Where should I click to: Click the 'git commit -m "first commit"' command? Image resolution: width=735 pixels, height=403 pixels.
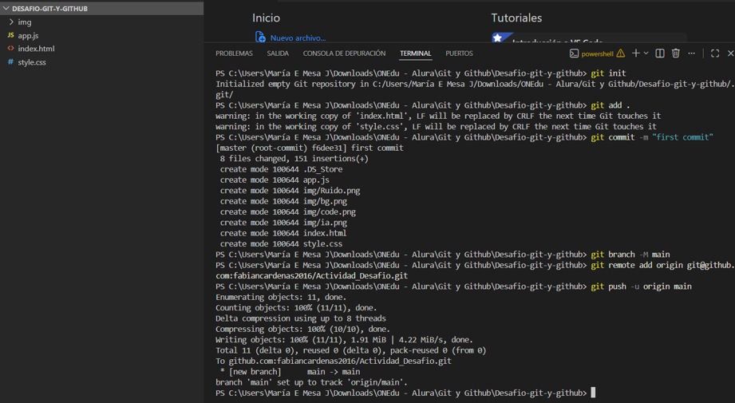click(x=651, y=137)
